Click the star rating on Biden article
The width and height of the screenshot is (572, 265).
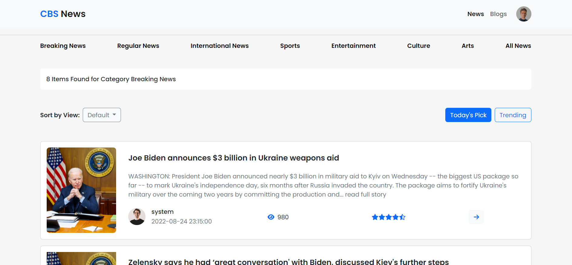(x=388, y=217)
